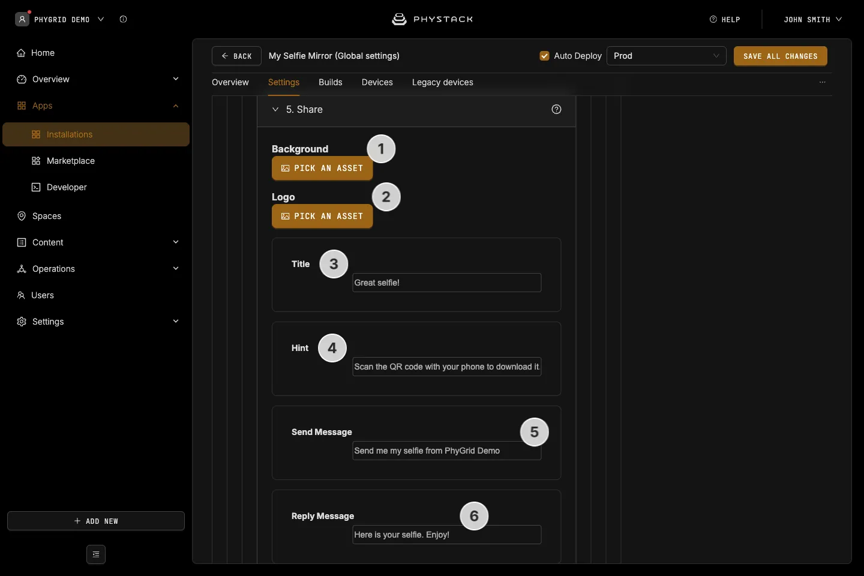Click the Apps grid icon
The image size is (864, 576).
[x=22, y=106]
